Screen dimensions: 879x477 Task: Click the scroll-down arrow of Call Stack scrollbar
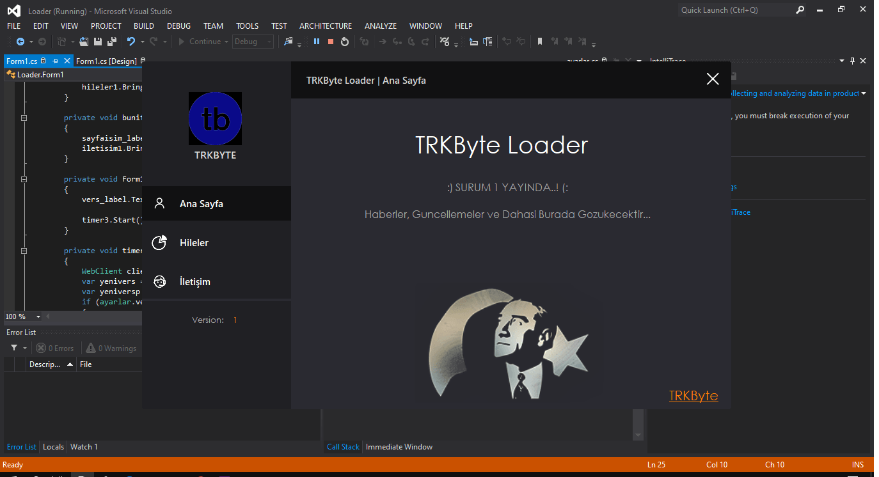pyautogui.click(x=638, y=435)
